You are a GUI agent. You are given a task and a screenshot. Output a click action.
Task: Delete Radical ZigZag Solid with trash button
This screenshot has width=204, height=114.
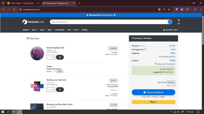[x=60, y=57]
